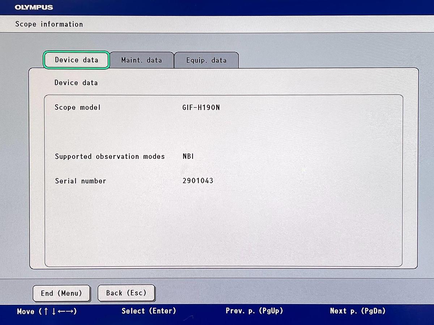Click the Prev. p. (PgUp) hint
Screen dimensions: 434x325
(254, 311)
